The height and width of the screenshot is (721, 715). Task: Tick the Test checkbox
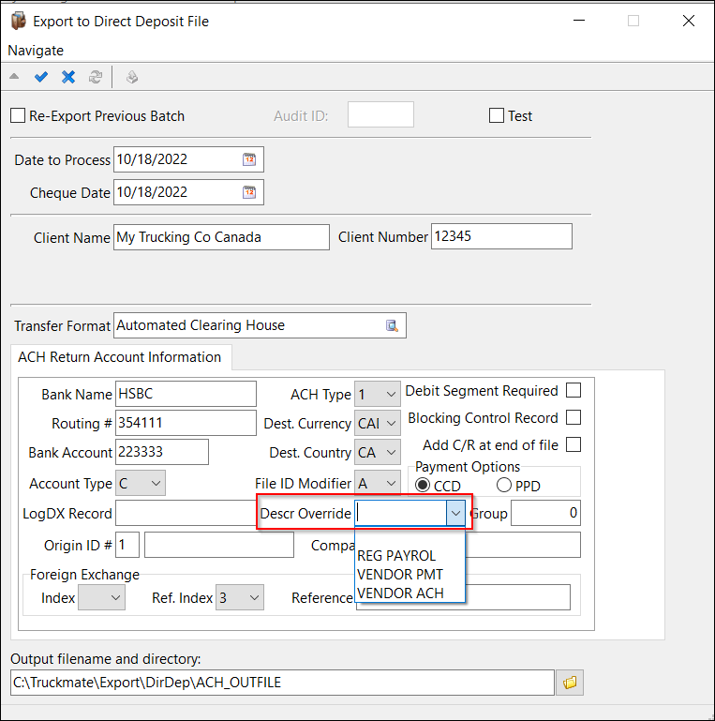pyautogui.click(x=497, y=116)
